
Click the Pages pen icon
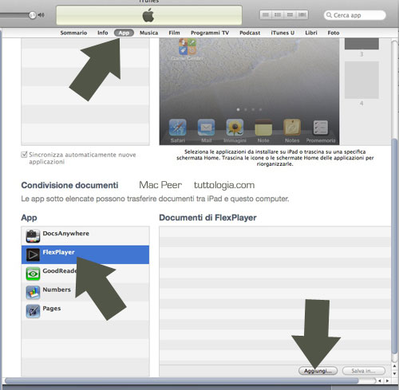33,311
